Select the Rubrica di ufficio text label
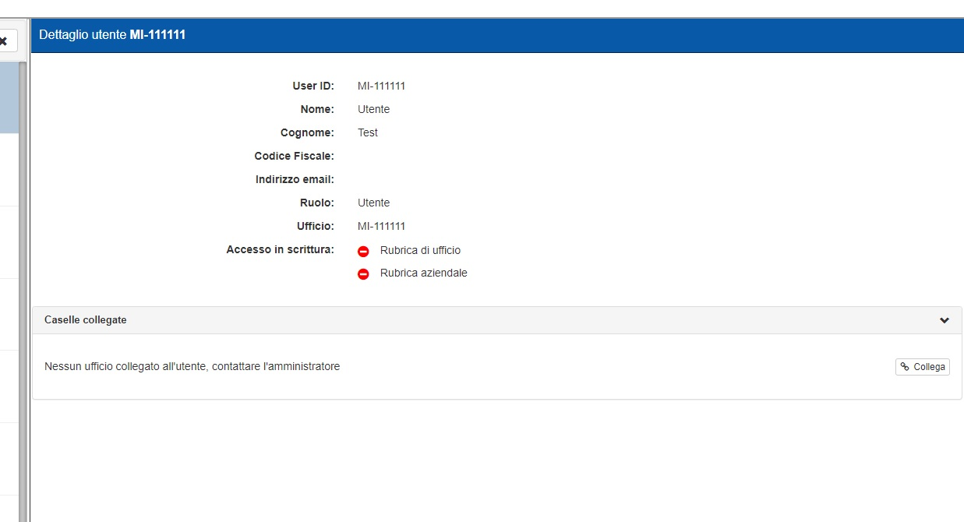This screenshot has width=964, height=522. click(x=420, y=250)
